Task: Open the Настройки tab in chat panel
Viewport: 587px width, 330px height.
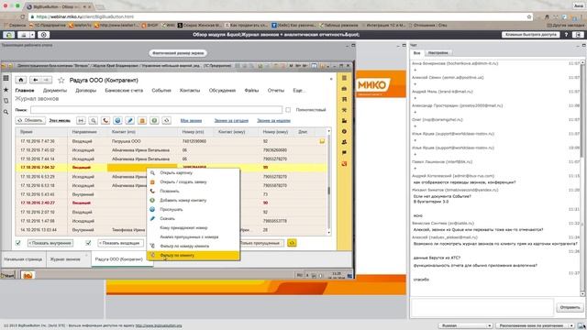Action: pos(438,53)
